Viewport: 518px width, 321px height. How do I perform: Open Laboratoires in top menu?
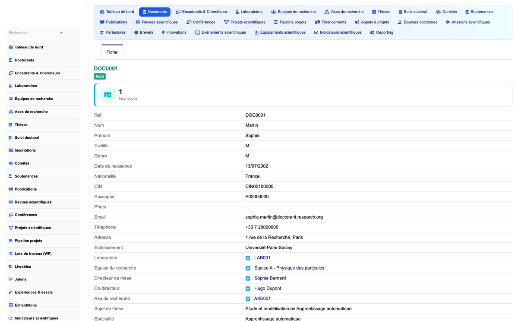click(249, 12)
